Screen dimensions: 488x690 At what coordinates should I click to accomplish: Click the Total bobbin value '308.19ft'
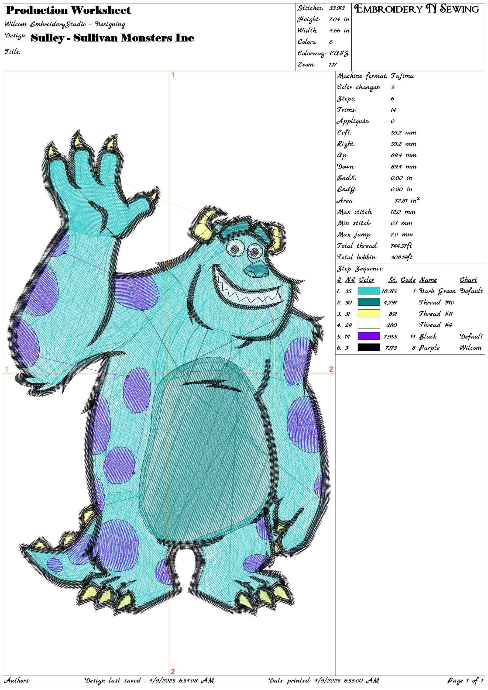pyautogui.click(x=401, y=257)
